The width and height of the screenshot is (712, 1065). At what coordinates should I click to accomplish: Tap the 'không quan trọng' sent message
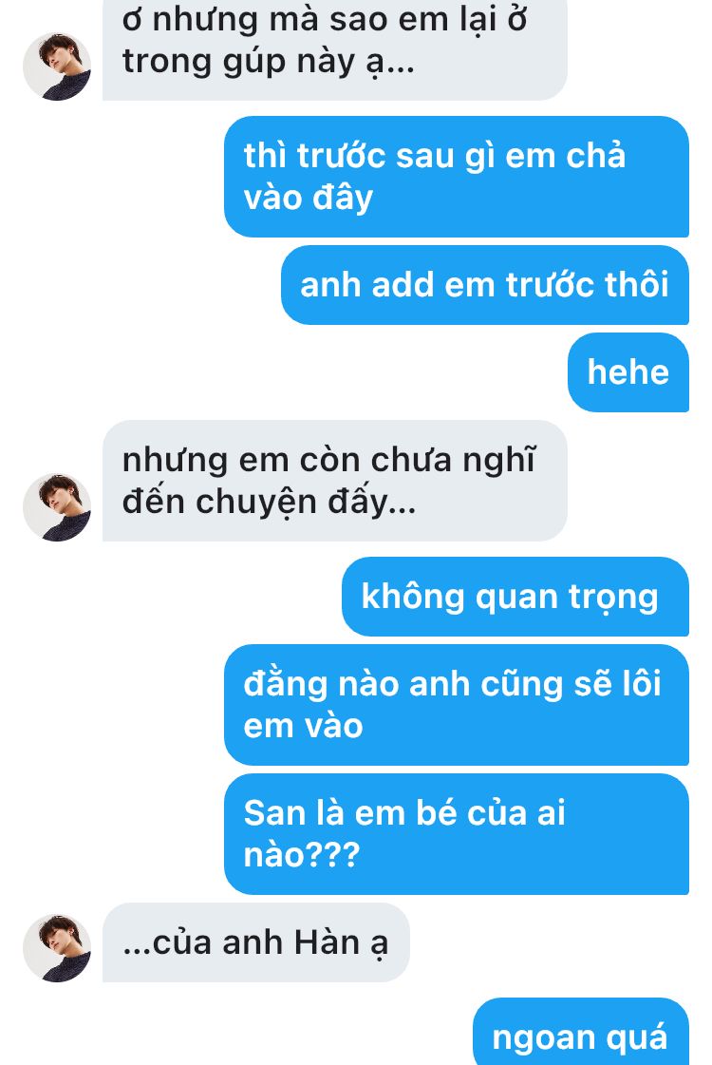515,597
